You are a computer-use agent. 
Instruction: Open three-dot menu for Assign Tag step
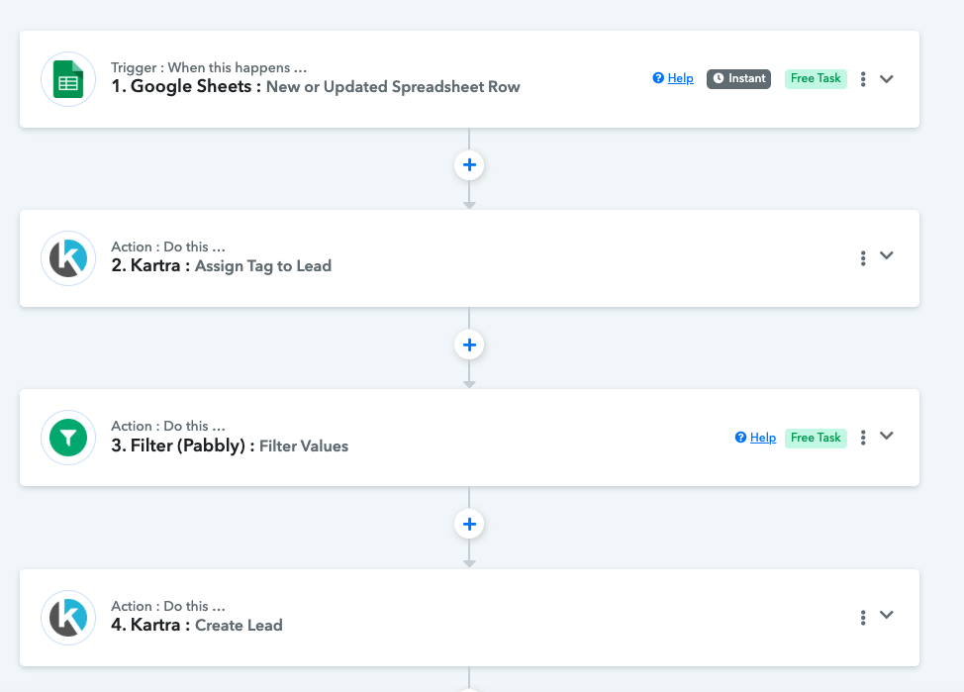[x=863, y=258]
